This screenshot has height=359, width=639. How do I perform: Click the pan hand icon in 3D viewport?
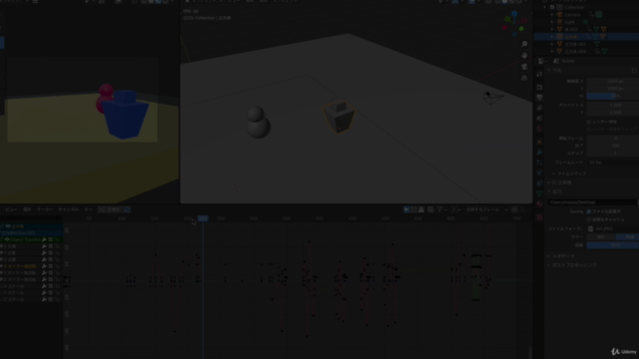point(524,55)
